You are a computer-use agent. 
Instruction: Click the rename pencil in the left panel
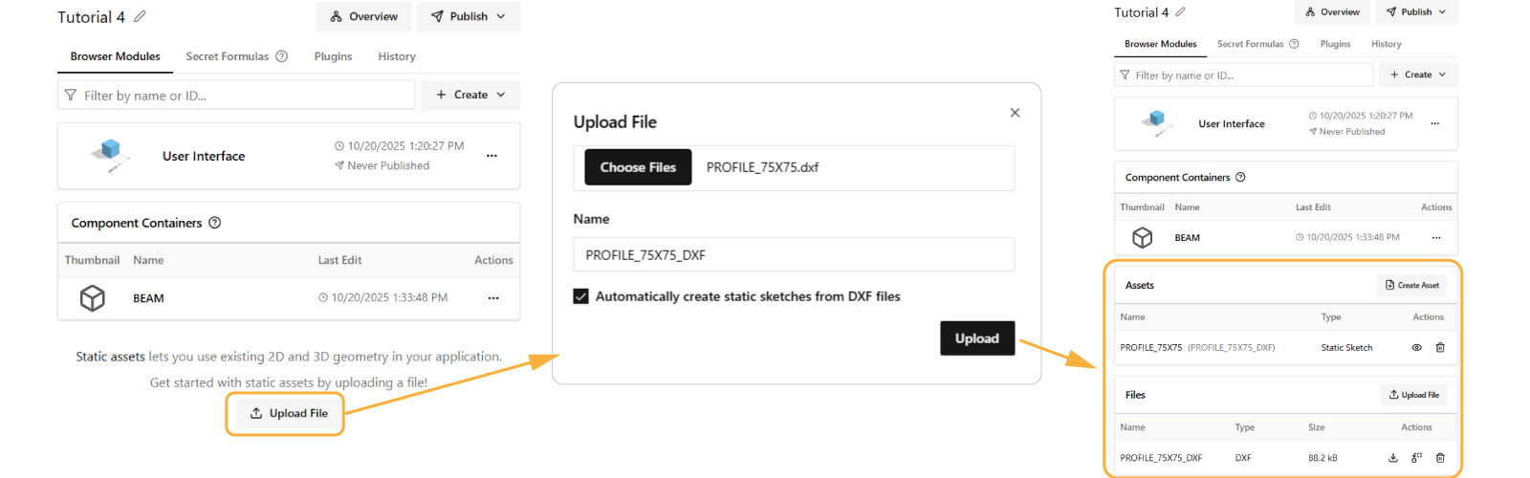(x=140, y=16)
